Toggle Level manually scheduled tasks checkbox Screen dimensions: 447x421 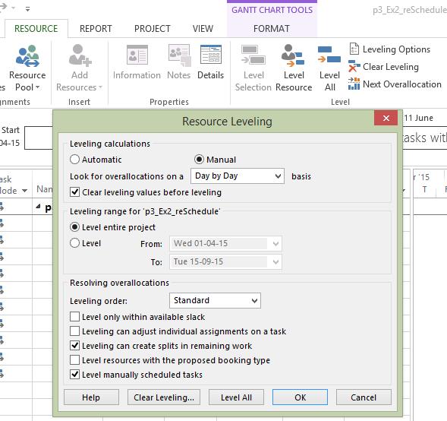(x=74, y=374)
